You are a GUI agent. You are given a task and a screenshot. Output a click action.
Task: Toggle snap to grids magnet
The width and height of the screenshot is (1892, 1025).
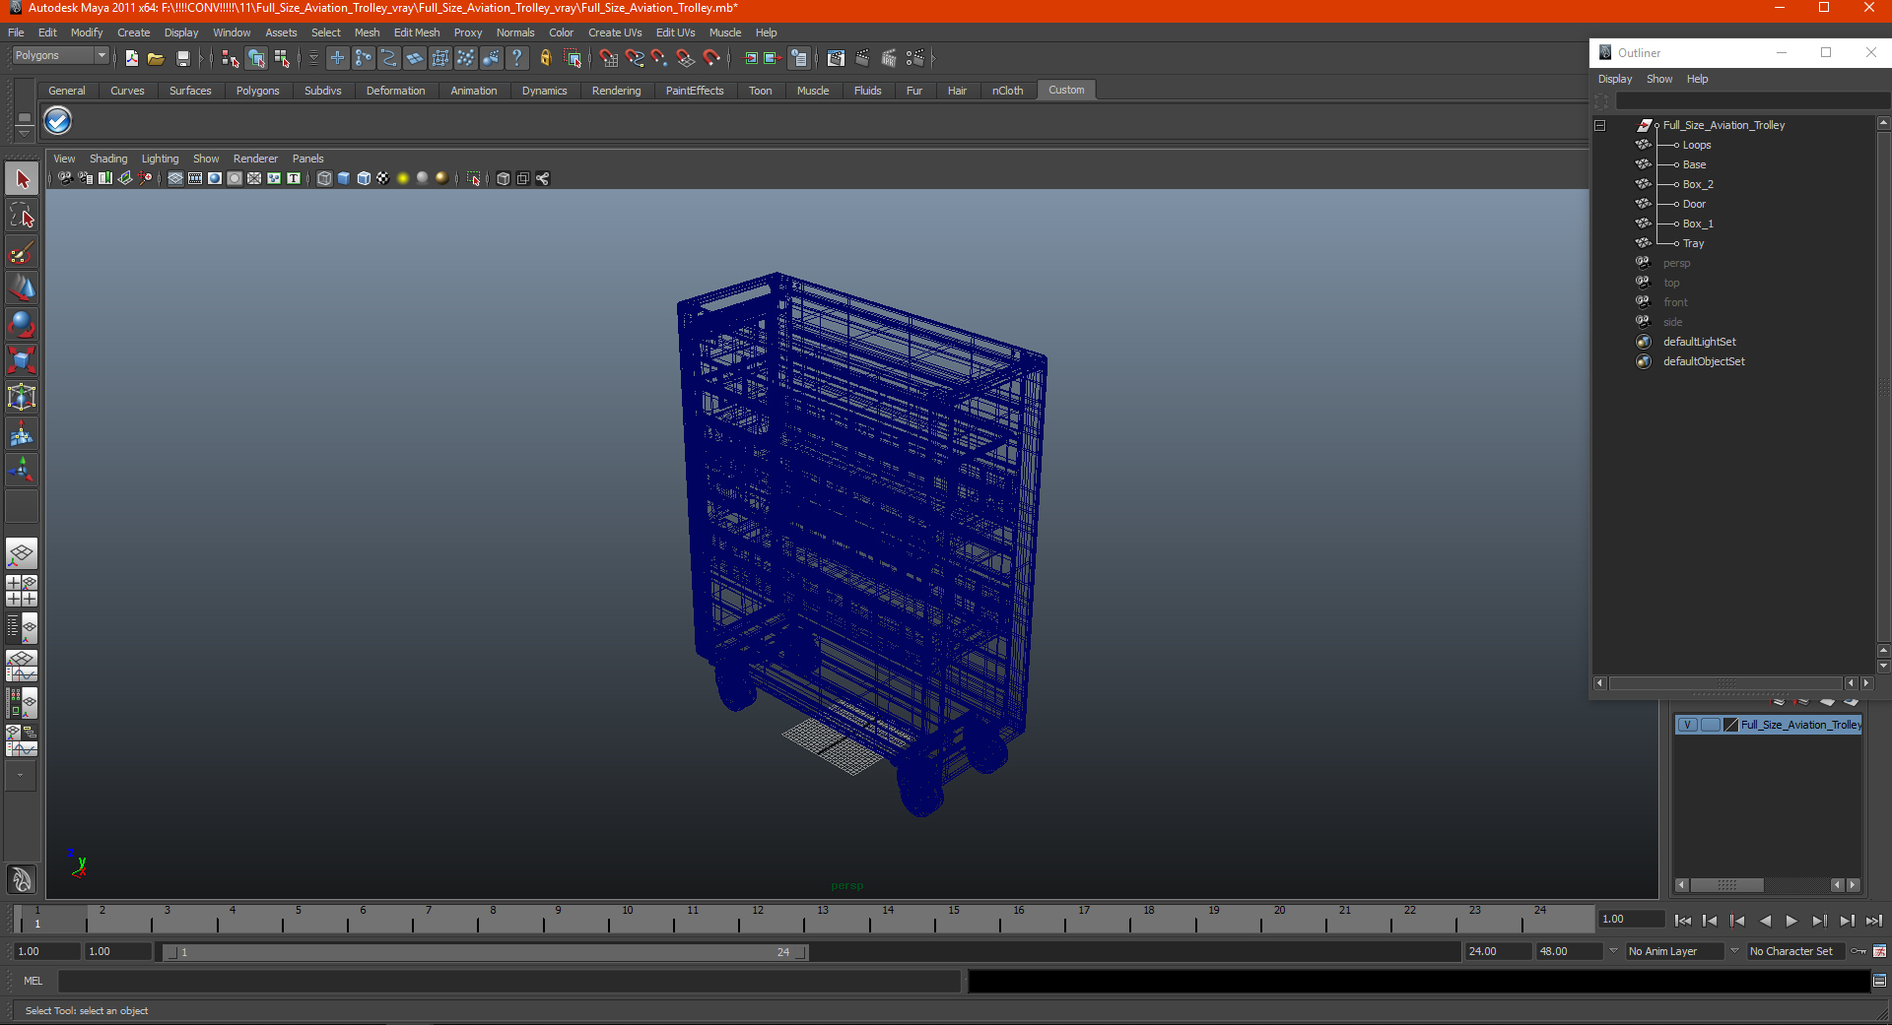(x=608, y=58)
